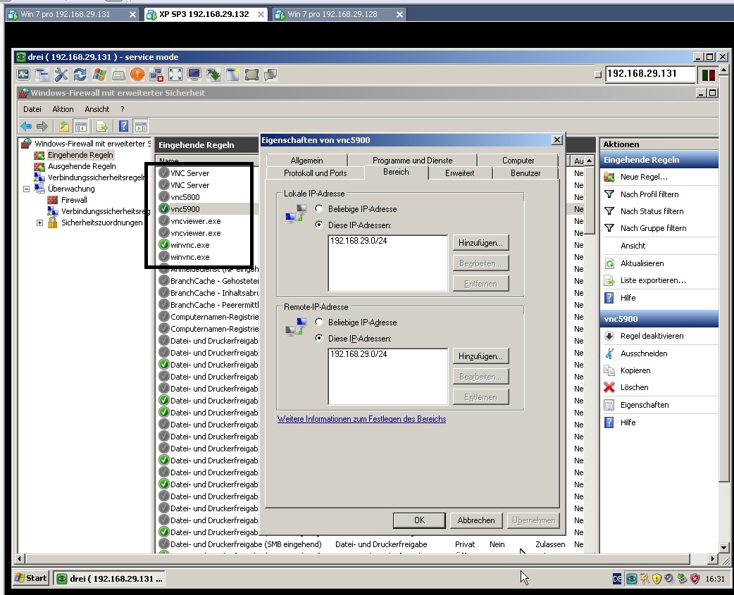The width and height of the screenshot is (734, 595).
Task: Click the horizontal scrollbar right arrow
Action: click(713, 558)
